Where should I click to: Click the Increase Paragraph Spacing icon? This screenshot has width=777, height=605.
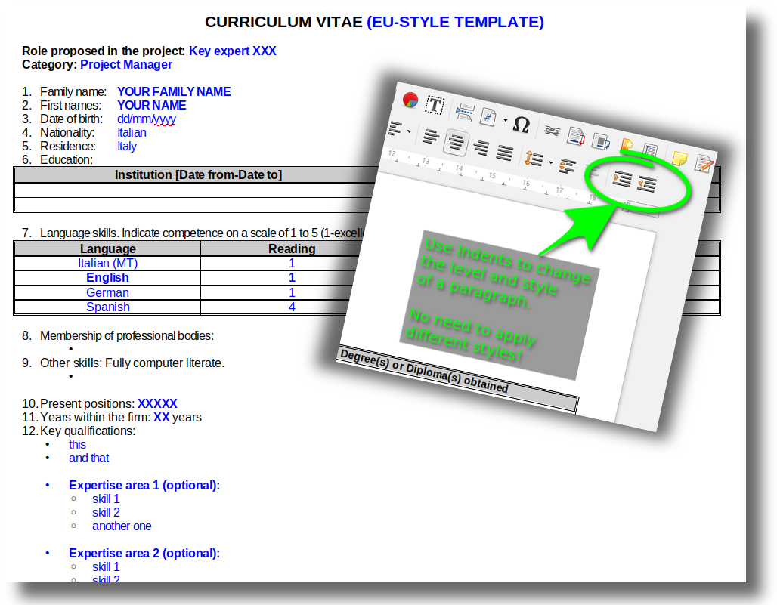pos(567,166)
